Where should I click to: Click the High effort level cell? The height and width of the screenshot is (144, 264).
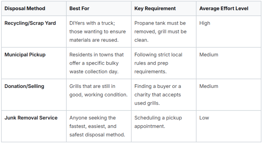click(x=205, y=23)
